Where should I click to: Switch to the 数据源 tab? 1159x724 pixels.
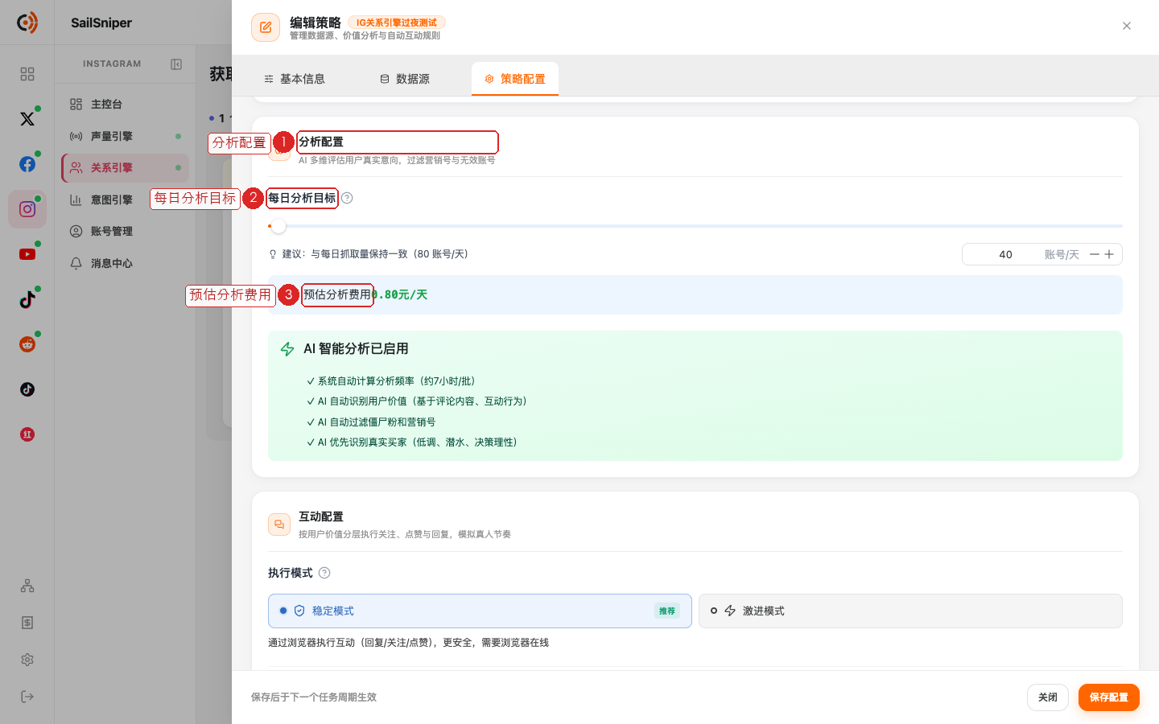(405, 79)
